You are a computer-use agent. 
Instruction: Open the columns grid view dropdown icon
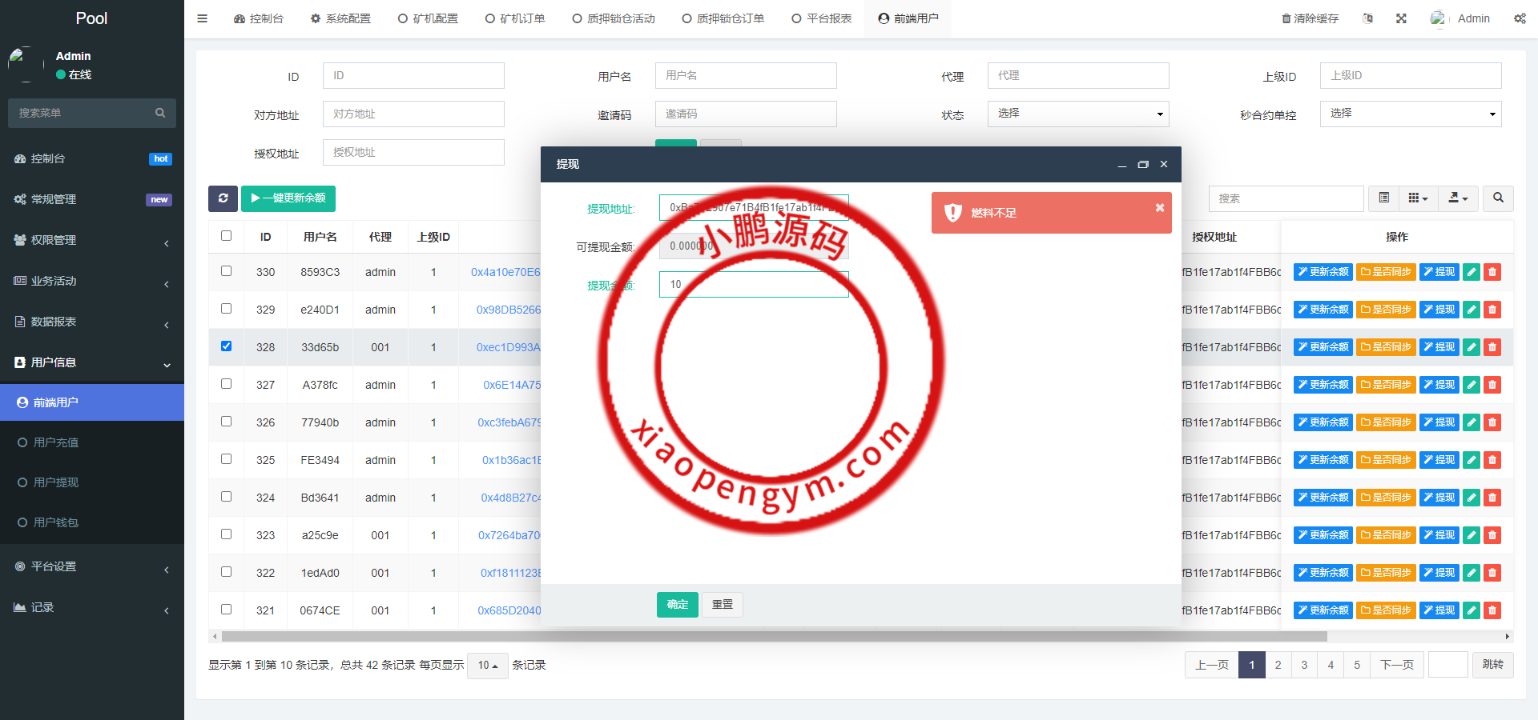click(1418, 198)
